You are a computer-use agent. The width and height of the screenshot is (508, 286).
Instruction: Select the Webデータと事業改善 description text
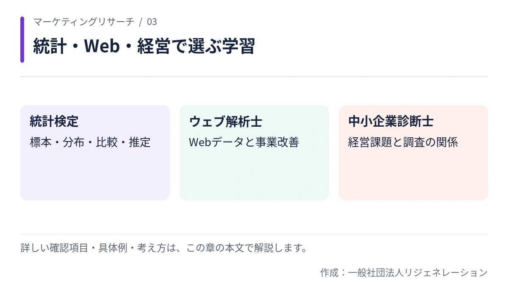coord(244,142)
